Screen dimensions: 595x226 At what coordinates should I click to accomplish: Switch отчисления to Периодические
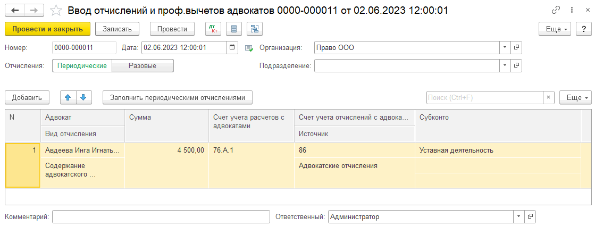click(x=82, y=66)
